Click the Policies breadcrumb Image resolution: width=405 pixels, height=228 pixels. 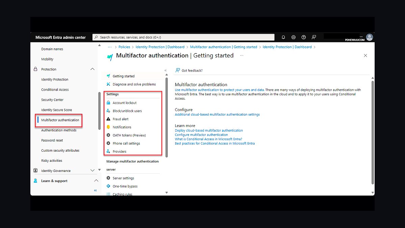click(124, 47)
